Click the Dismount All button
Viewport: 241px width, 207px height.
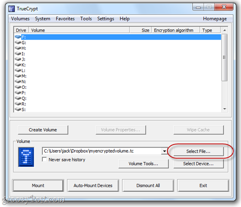148,185
